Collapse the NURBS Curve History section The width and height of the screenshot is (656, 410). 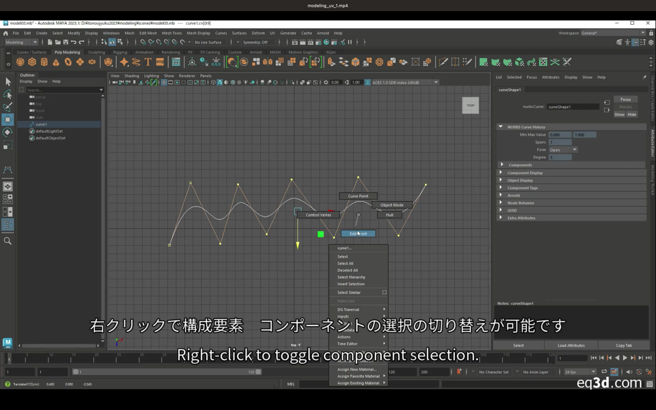coord(500,127)
